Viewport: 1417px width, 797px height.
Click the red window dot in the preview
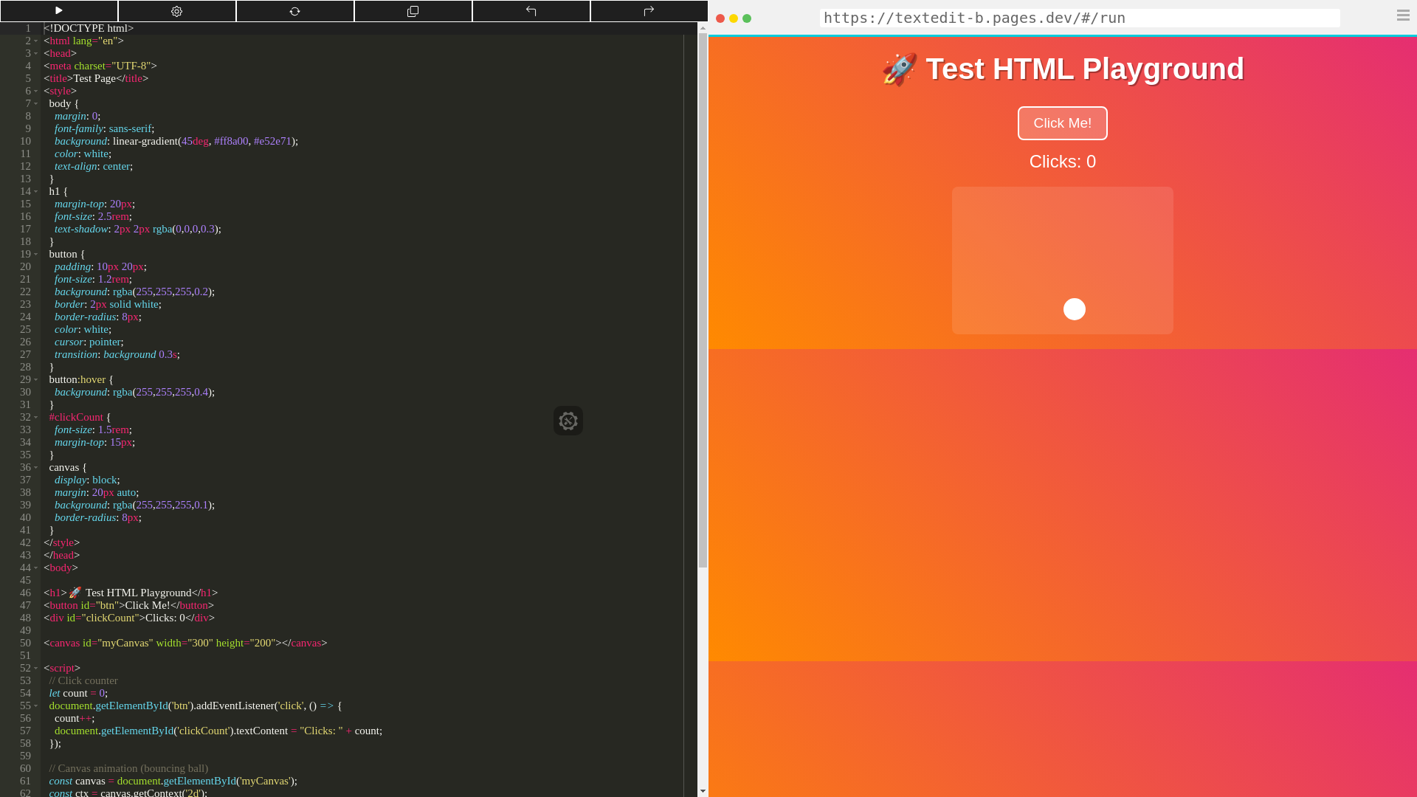(720, 18)
